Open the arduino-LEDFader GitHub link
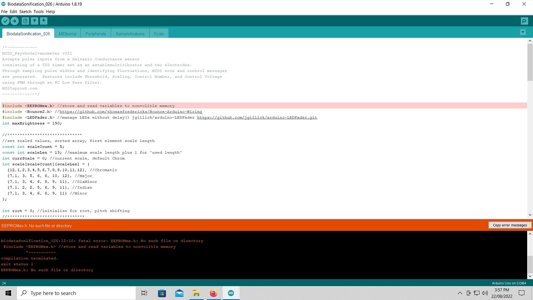Image resolution: width=533 pixels, height=300 pixels. tap(257, 117)
